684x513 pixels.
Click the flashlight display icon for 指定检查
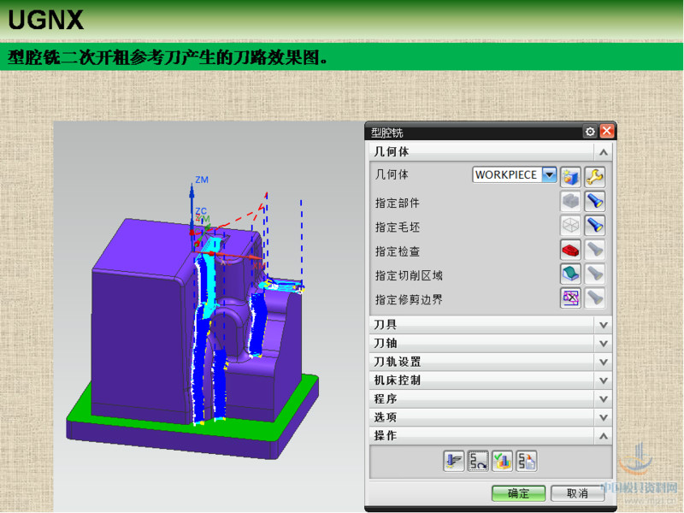pyautogui.click(x=594, y=250)
